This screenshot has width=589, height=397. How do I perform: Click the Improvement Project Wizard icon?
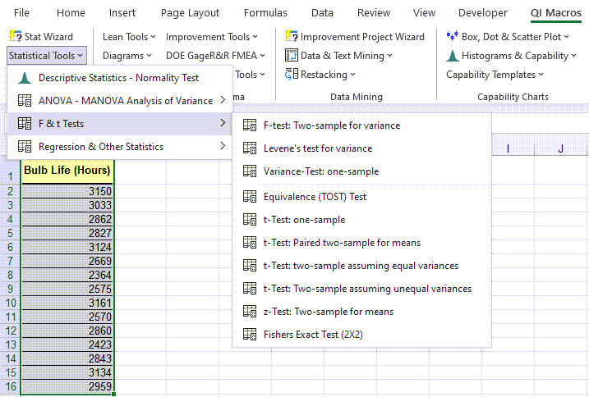[292, 36]
